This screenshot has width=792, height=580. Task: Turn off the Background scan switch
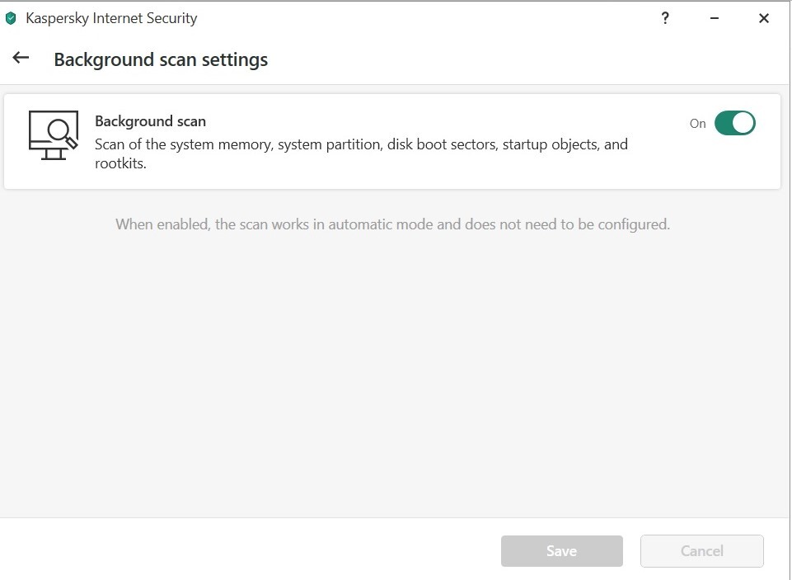coord(734,123)
